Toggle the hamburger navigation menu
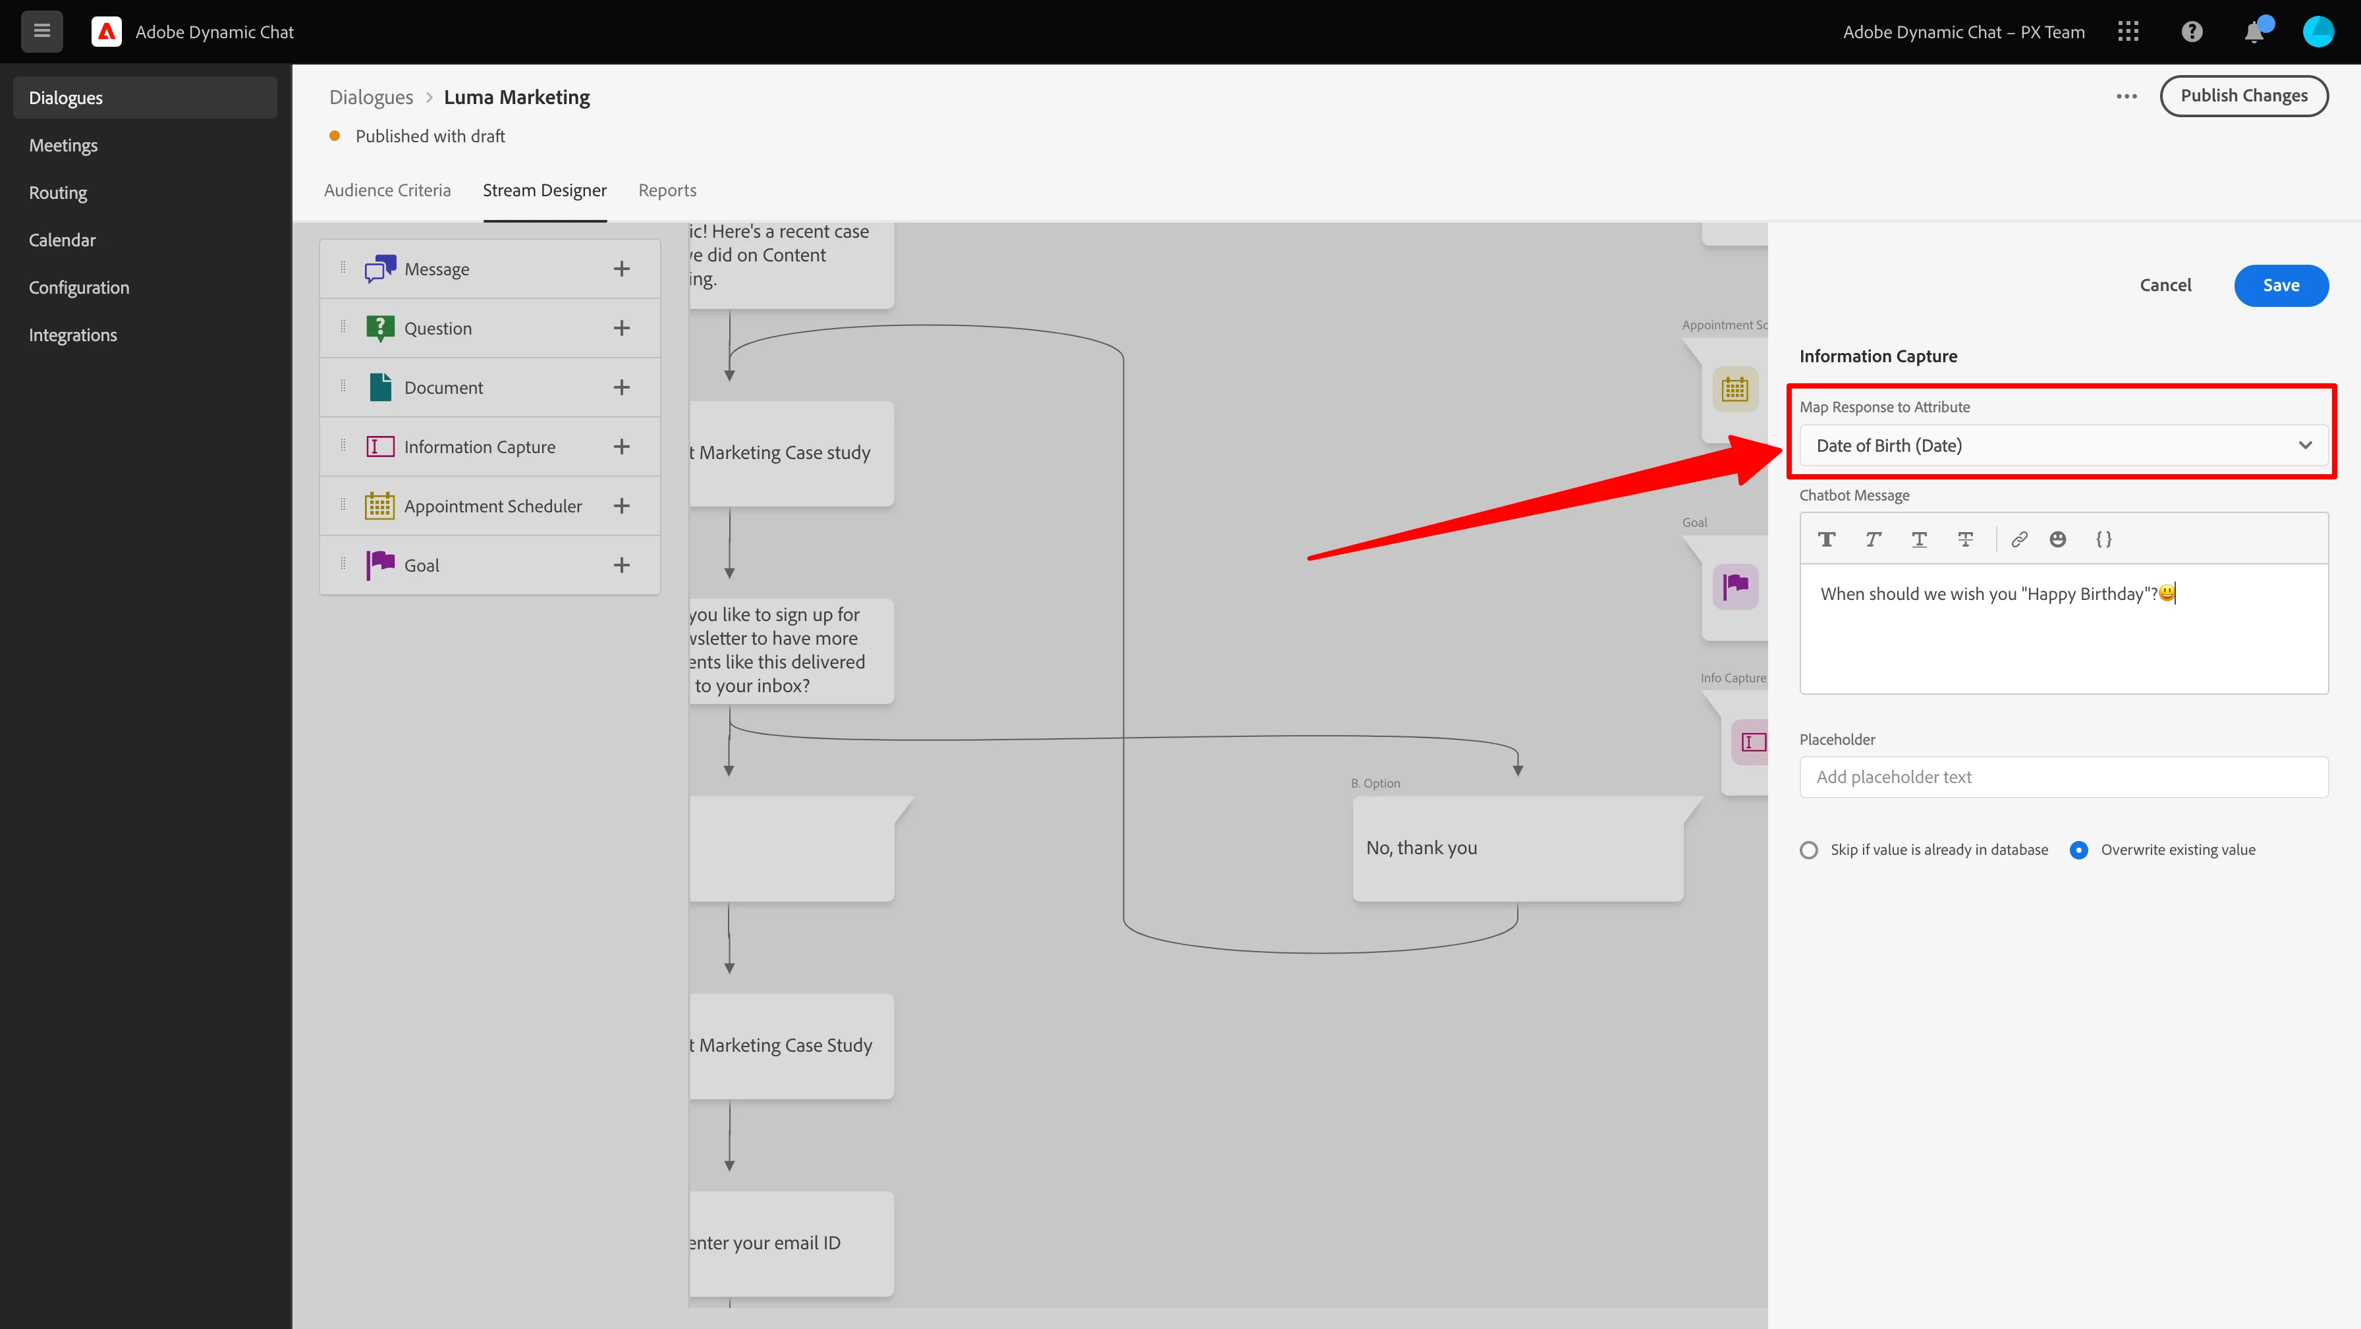Viewport: 2361px width, 1329px height. coord(42,31)
